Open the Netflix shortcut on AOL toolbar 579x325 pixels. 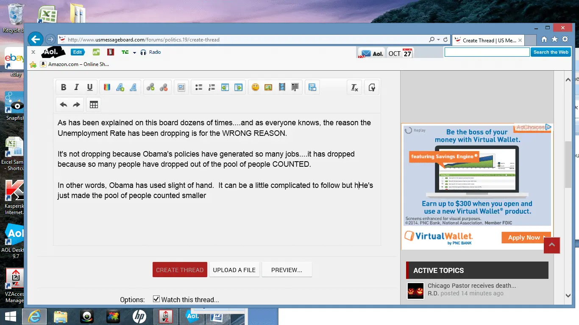(x=110, y=52)
